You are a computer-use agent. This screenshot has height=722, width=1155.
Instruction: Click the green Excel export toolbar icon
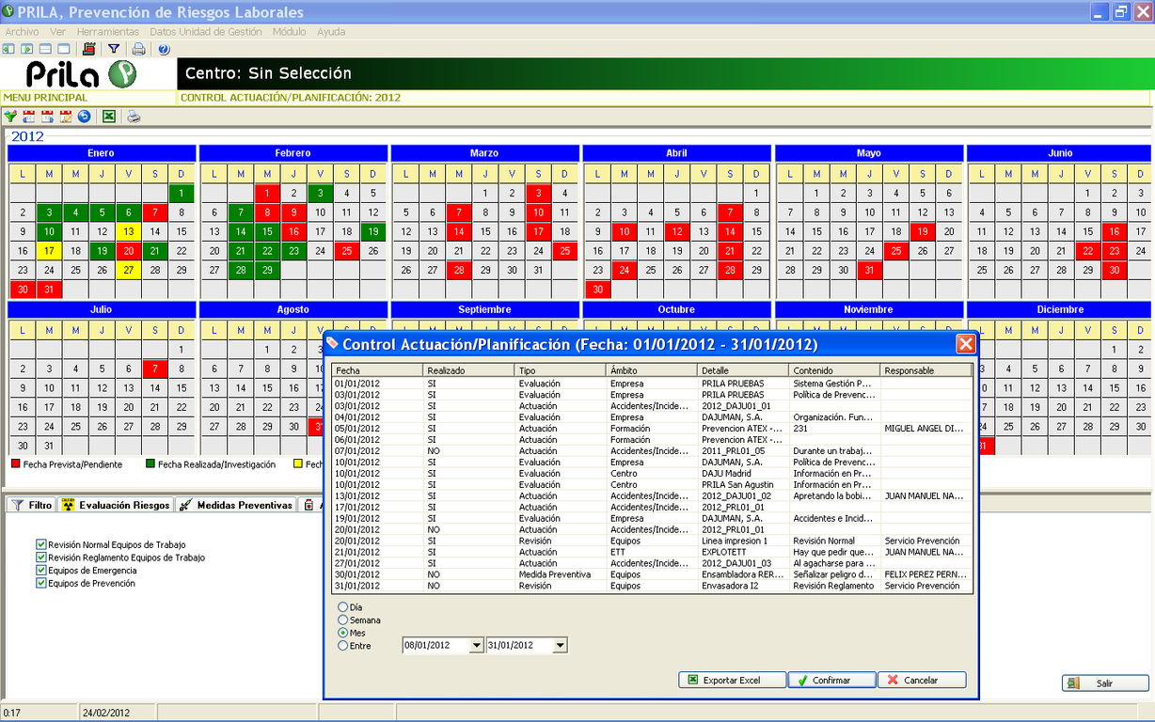pos(109,117)
